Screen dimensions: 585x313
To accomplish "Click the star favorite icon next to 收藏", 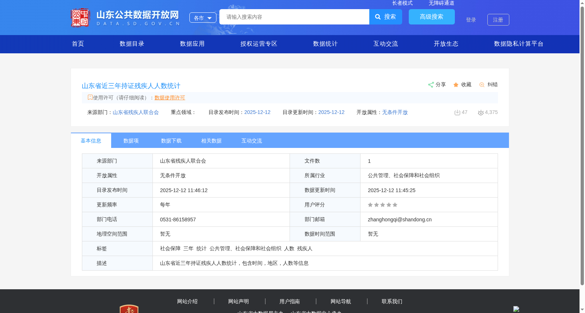I will tap(456, 85).
